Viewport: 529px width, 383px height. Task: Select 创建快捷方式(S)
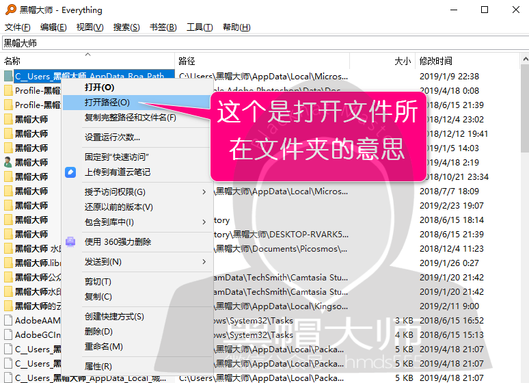(136, 317)
